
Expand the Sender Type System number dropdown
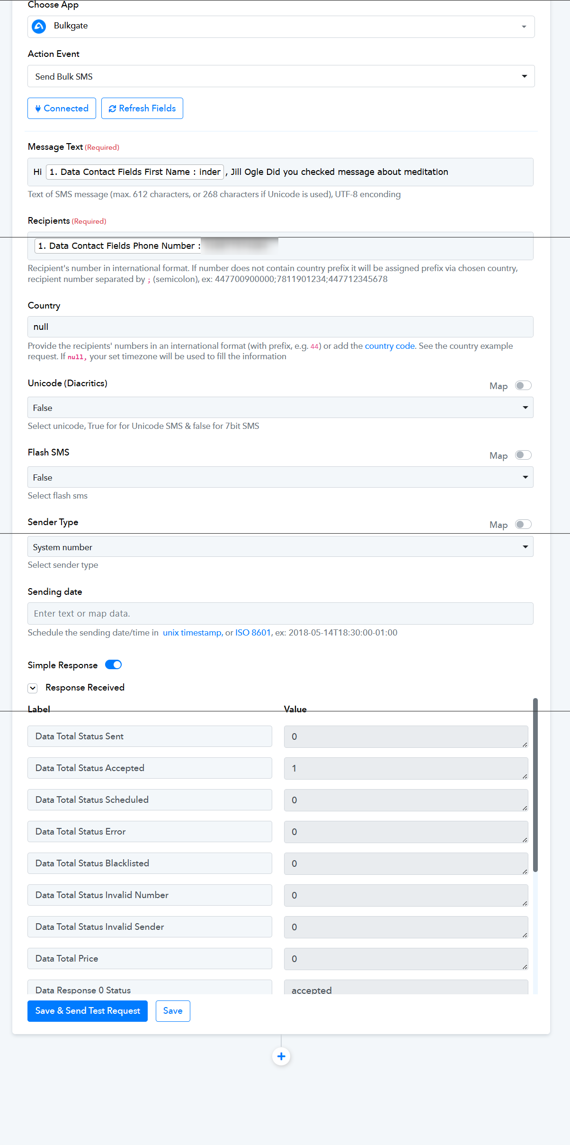click(x=280, y=547)
